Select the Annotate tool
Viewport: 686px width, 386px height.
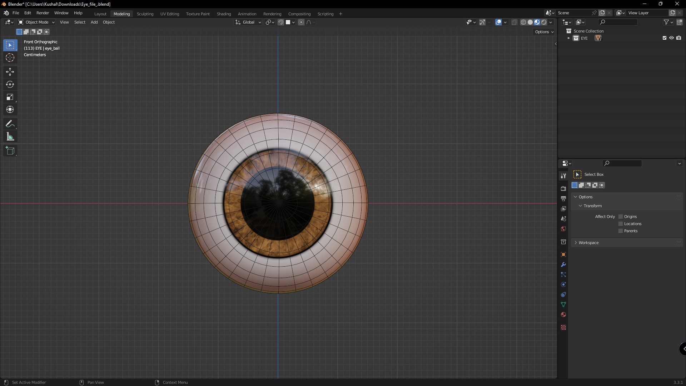[10, 124]
